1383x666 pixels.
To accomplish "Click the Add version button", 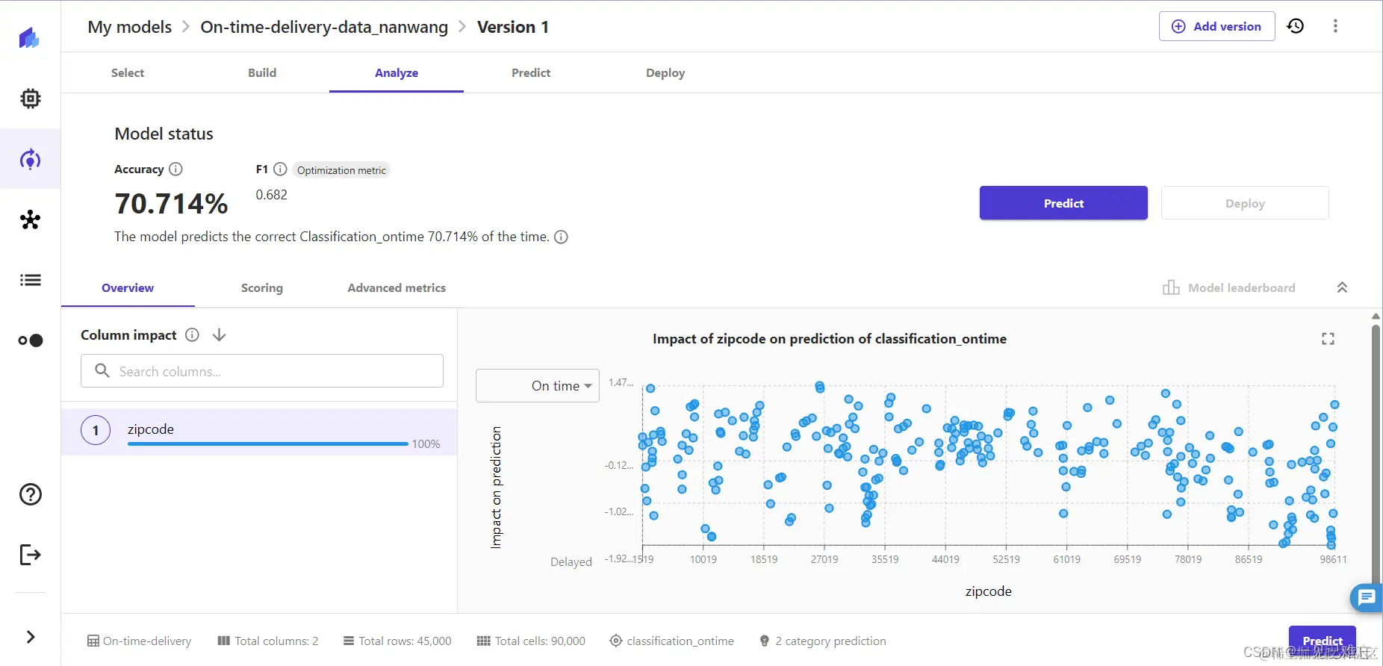I will coord(1216,27).
